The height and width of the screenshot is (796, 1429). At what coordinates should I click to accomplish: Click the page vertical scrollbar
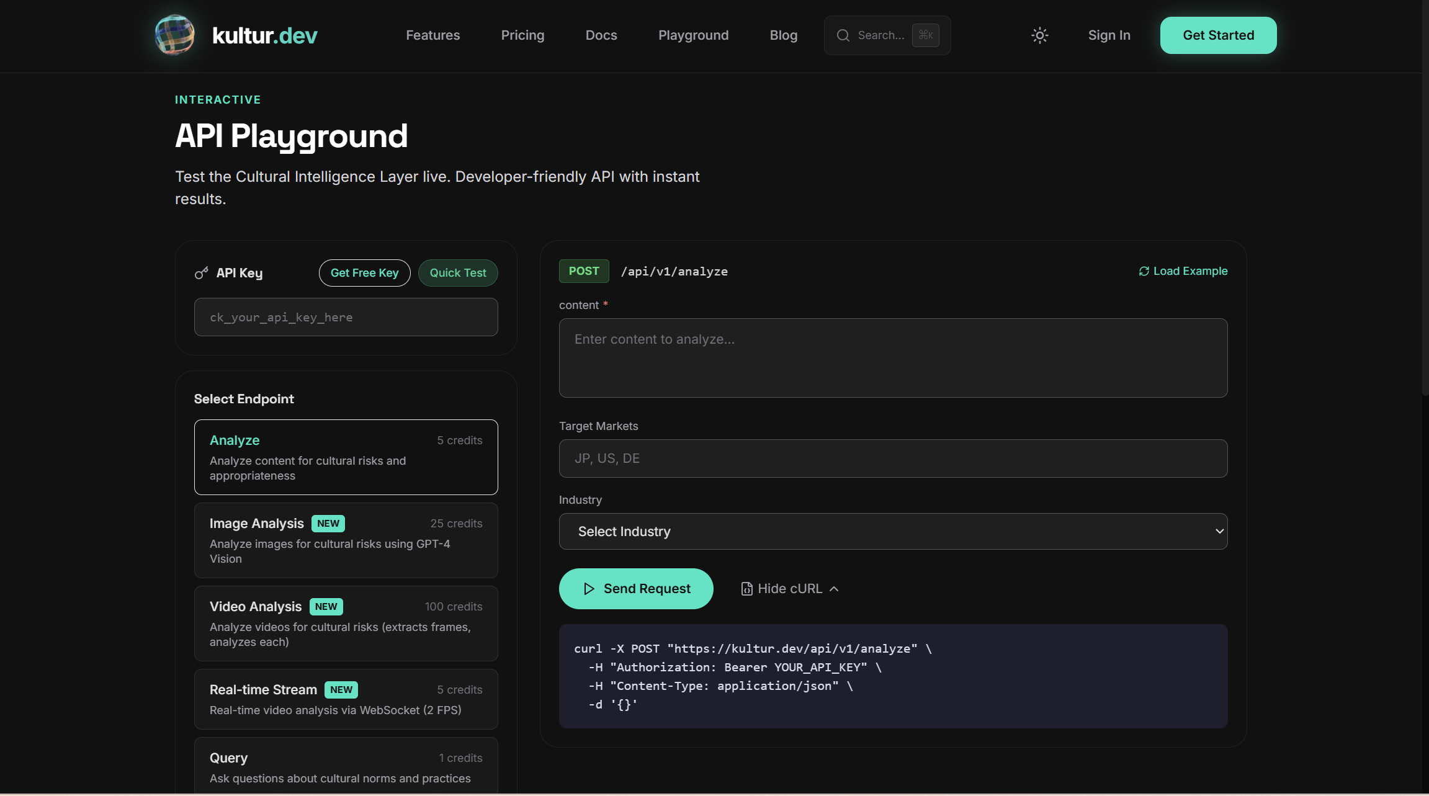(1425, 199)
